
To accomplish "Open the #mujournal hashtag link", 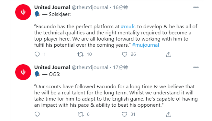I will (145, 45).
